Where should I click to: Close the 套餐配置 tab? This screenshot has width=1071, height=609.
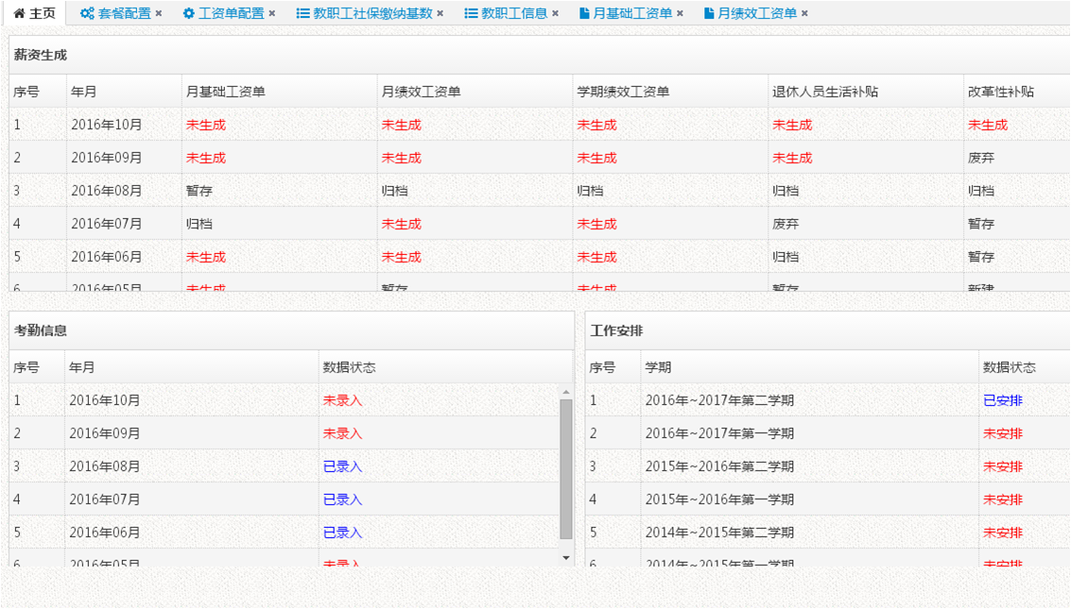pos(159,14)
